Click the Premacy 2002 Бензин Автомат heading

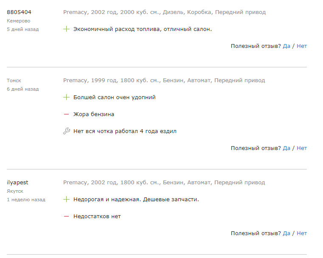click(x=164, y=182)
